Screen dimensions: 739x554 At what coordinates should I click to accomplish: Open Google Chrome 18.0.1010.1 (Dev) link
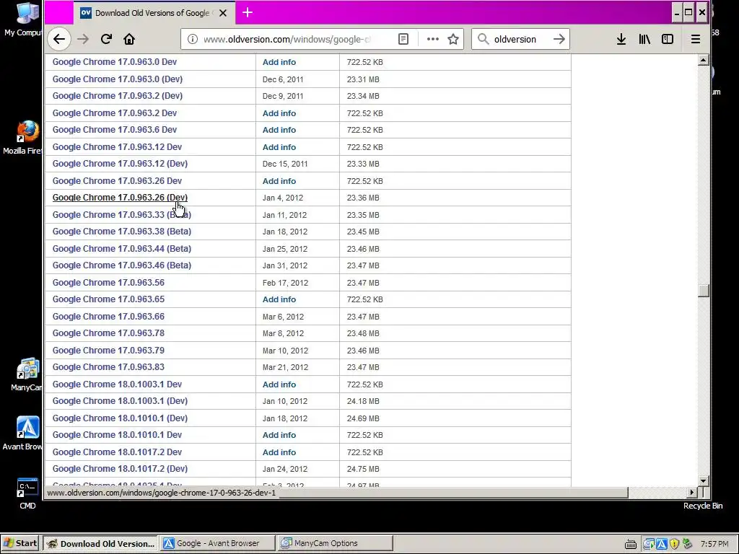(x=120, y=418)
